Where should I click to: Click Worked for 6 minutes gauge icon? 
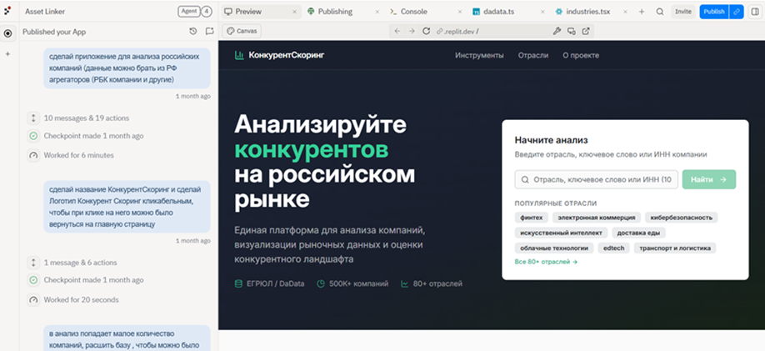coord(33,155)
